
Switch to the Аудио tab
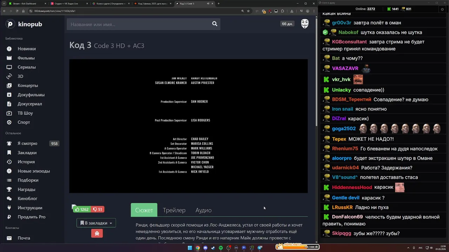pos(203,210)
